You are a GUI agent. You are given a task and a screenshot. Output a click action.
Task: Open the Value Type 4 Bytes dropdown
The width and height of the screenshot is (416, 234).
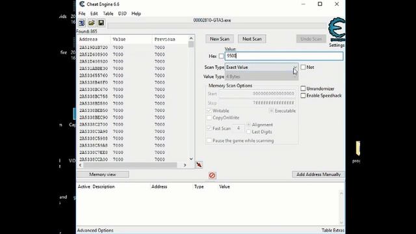pos(261,77)
